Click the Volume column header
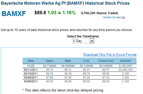Screen dimensions: 143x94 click(125, 61)
